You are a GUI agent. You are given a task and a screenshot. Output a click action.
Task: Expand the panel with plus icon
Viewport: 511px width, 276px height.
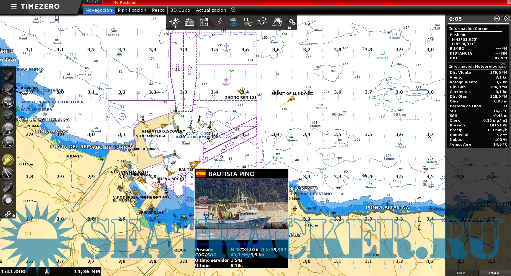coord(497,19)
